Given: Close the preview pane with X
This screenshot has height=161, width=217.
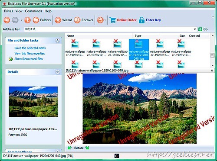Looking at the screenshot, I should click(x=212, y=71).
